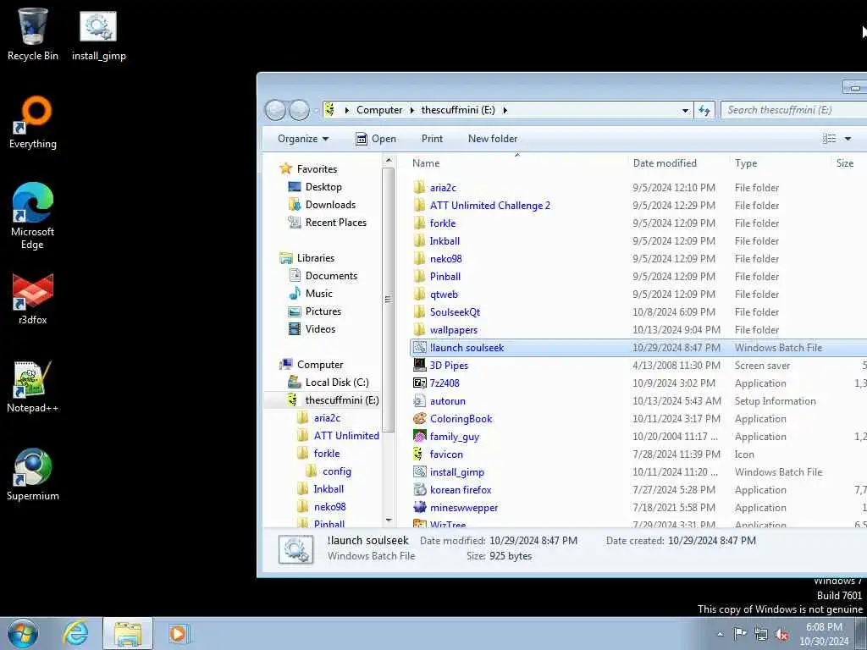Create a New folder
867x650 pixels.
pos(493,139)
